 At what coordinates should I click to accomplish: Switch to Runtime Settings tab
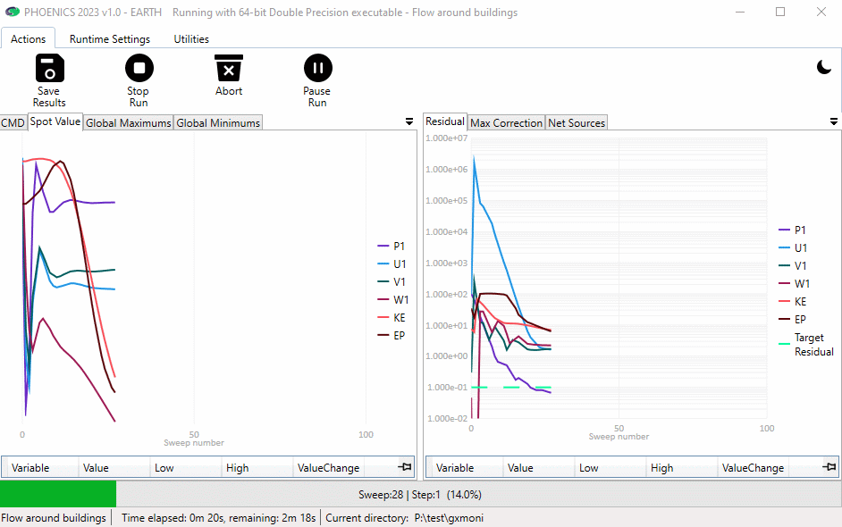pos(110,39)
